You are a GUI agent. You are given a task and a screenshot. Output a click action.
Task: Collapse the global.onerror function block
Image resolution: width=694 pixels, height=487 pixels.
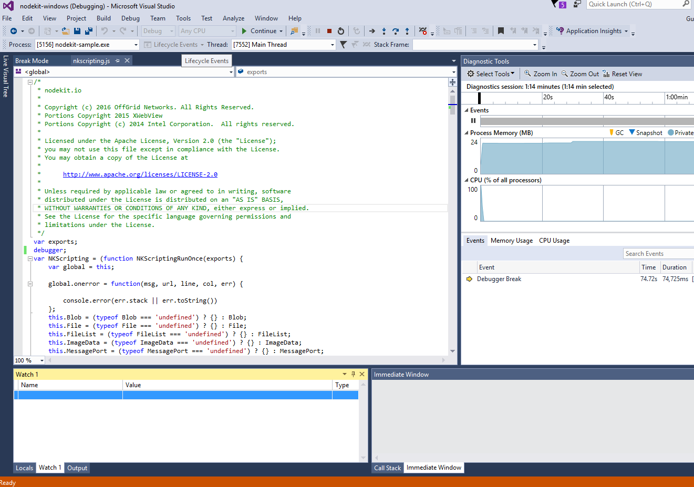(30, 284)
